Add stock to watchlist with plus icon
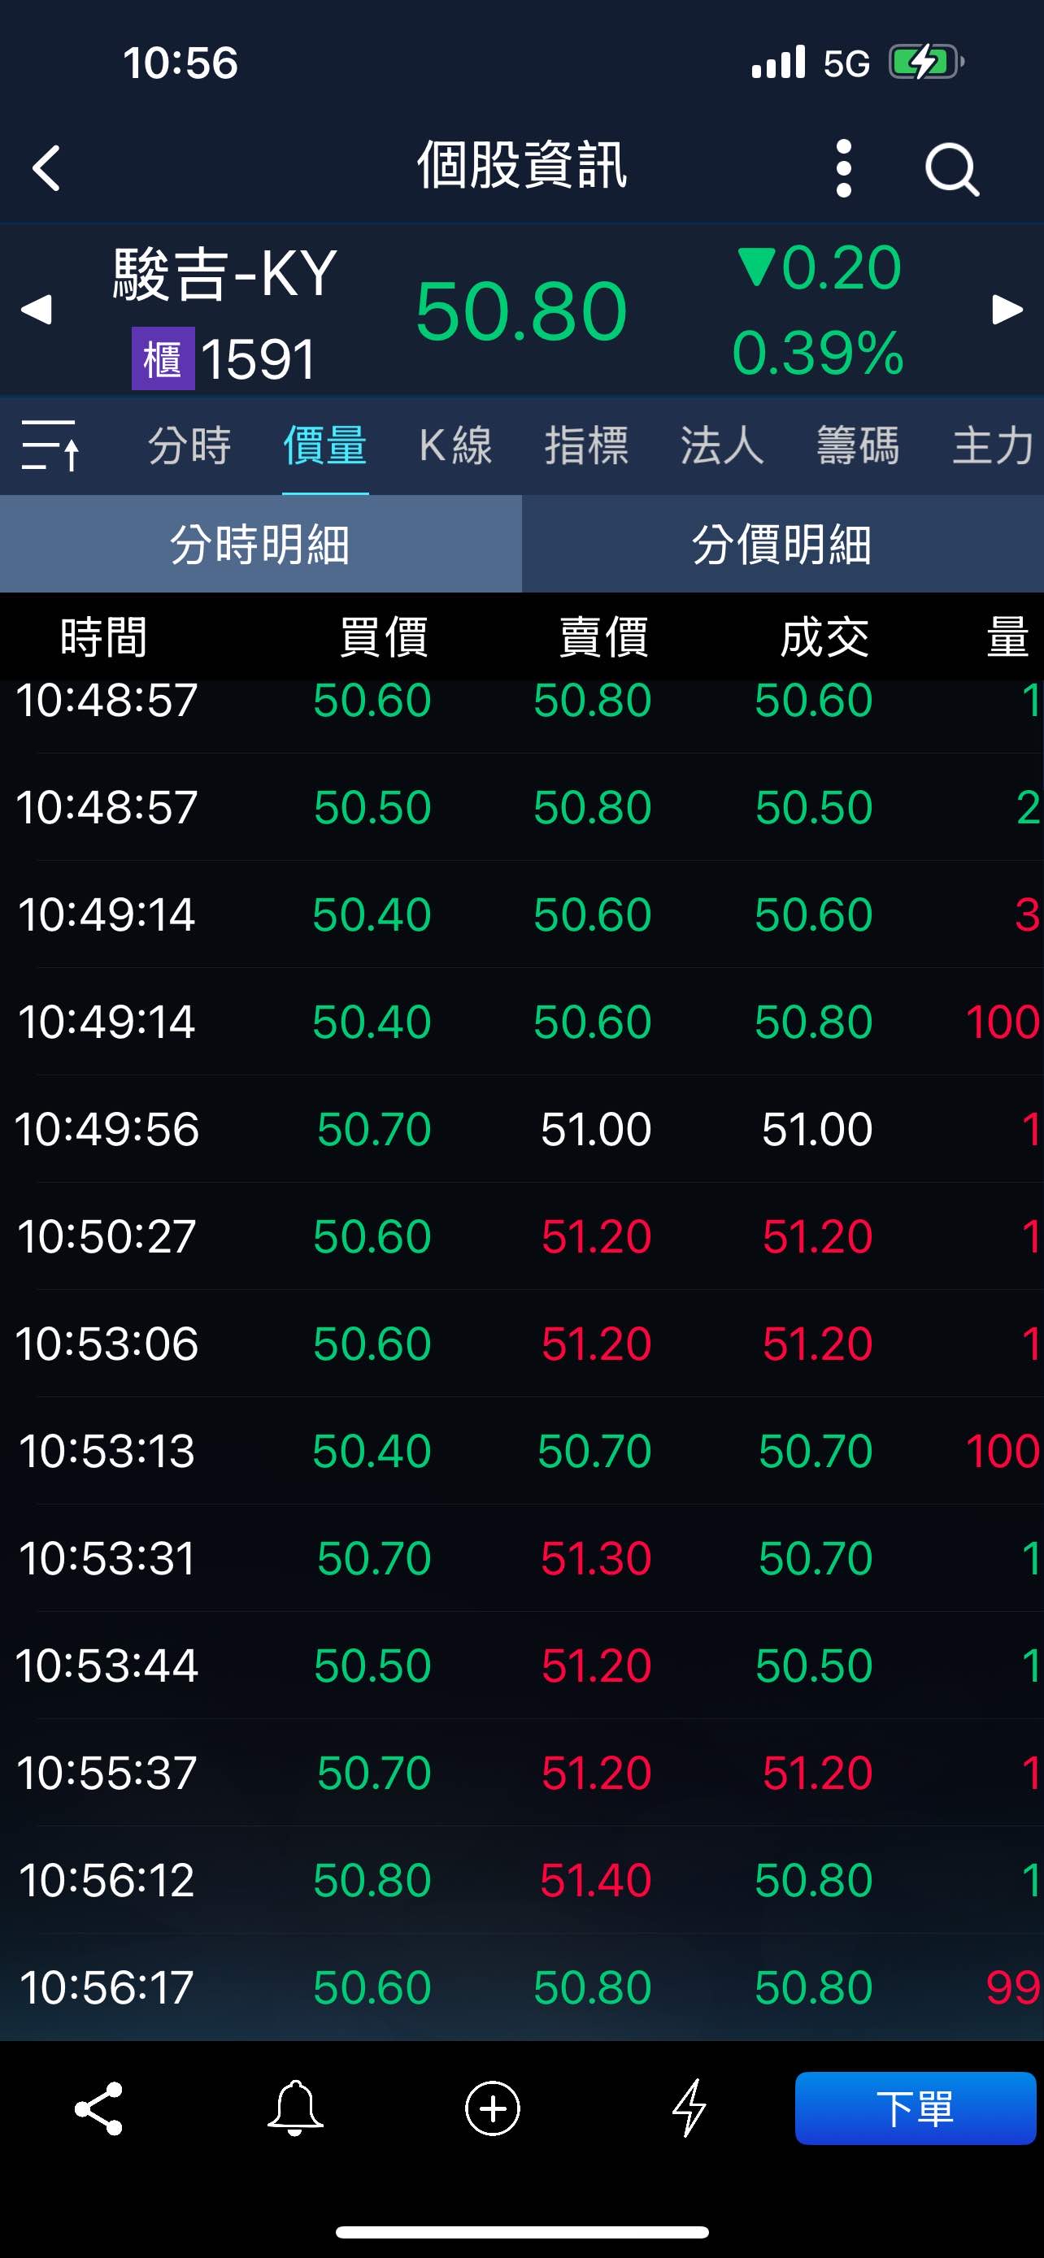Image resolution: width=1044 pixels, height=2258 pixels. [493, 2108]
